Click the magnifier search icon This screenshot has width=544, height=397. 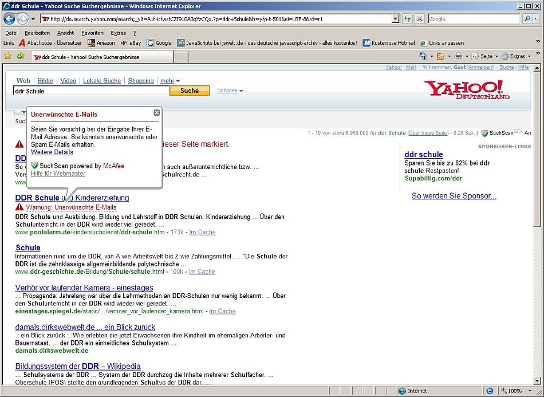pyautogui.click(x=527, y=19)
